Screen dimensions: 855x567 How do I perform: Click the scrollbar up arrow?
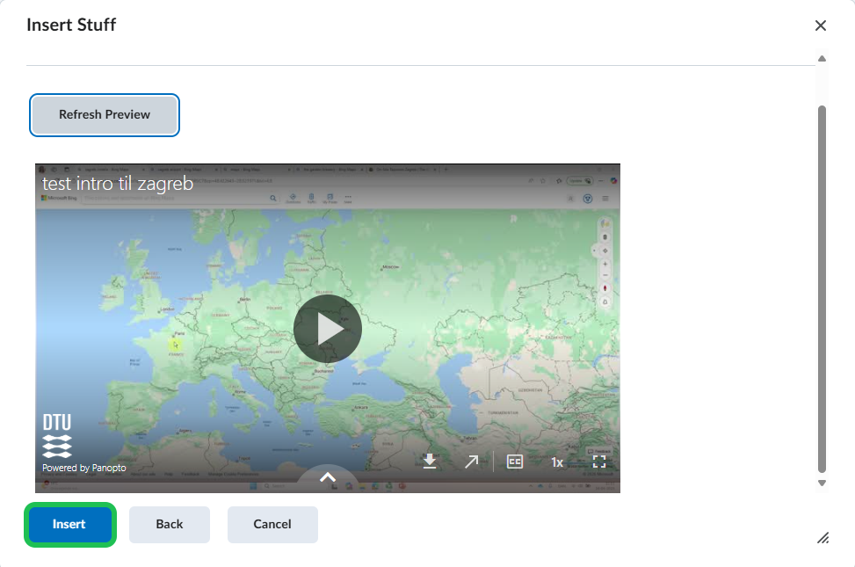[822, 59]
